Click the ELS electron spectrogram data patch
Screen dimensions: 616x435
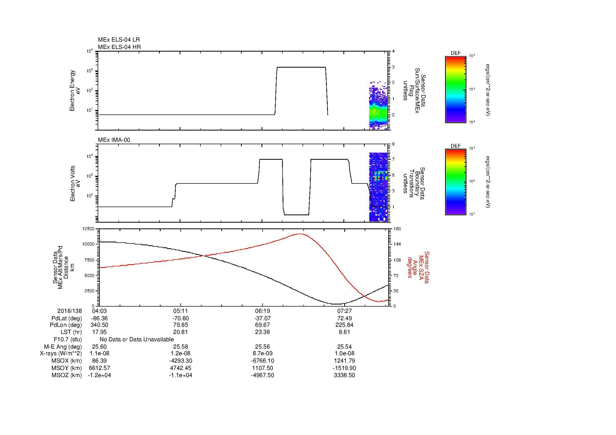[x=378, y=106]
